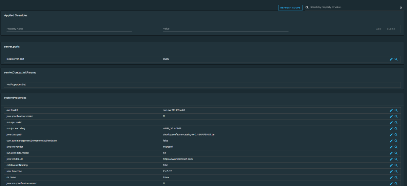Edit the java.vendor.url property
The image size is (407, 186).
coord(391,159)
